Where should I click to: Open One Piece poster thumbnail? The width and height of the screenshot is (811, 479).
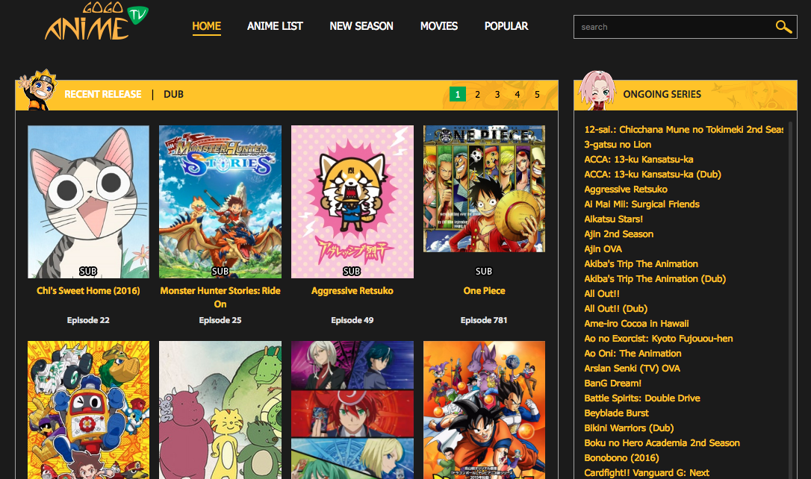(484, 189)
